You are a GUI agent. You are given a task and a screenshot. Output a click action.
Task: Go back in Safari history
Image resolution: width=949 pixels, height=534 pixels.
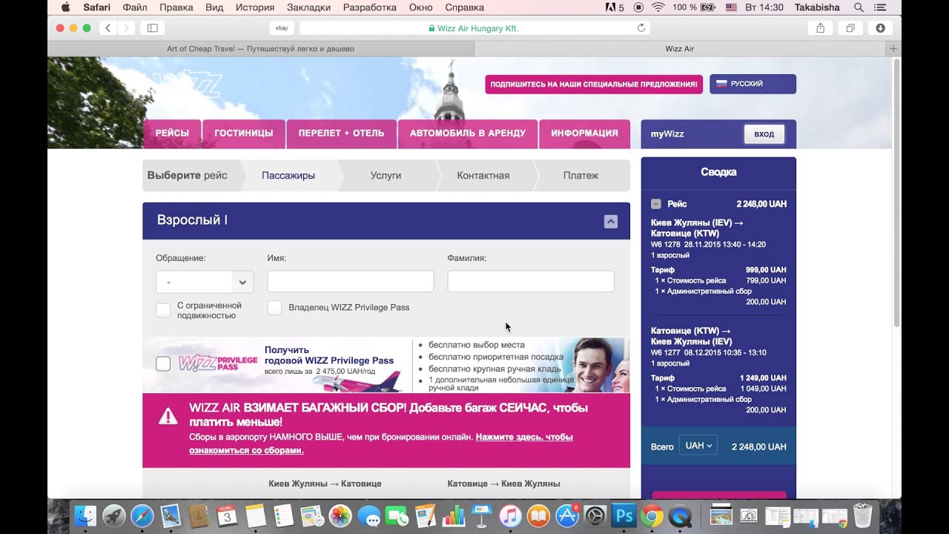click(x=108, y=28)
